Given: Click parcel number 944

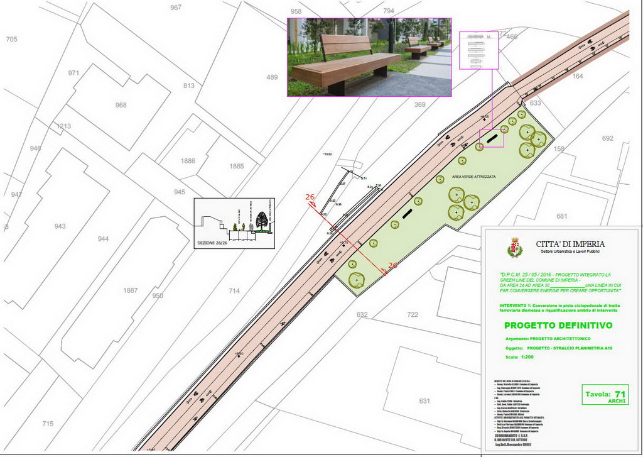Looking at the screenshot, I should pos(103,239).
